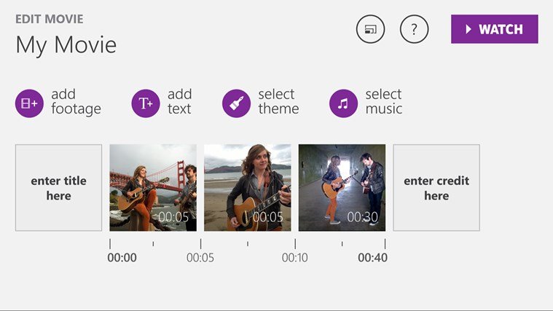Click the 00:00 timeline marker
The height and width of the screenshot is (311, 553).
122,257
